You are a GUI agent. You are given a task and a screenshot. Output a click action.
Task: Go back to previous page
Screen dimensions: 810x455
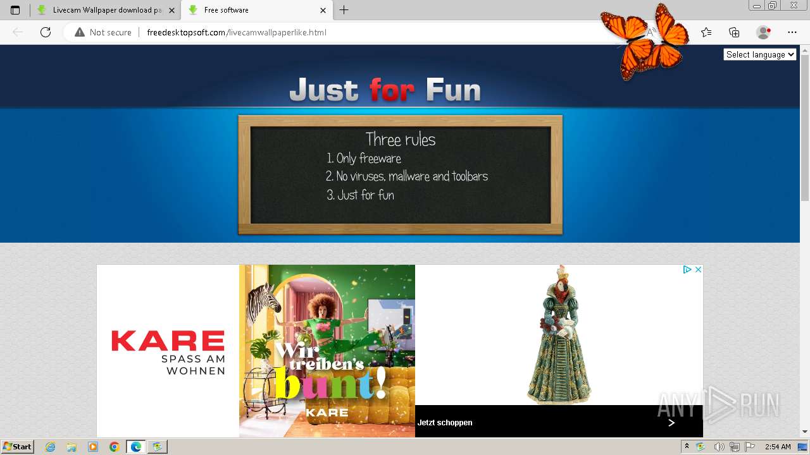18,32
